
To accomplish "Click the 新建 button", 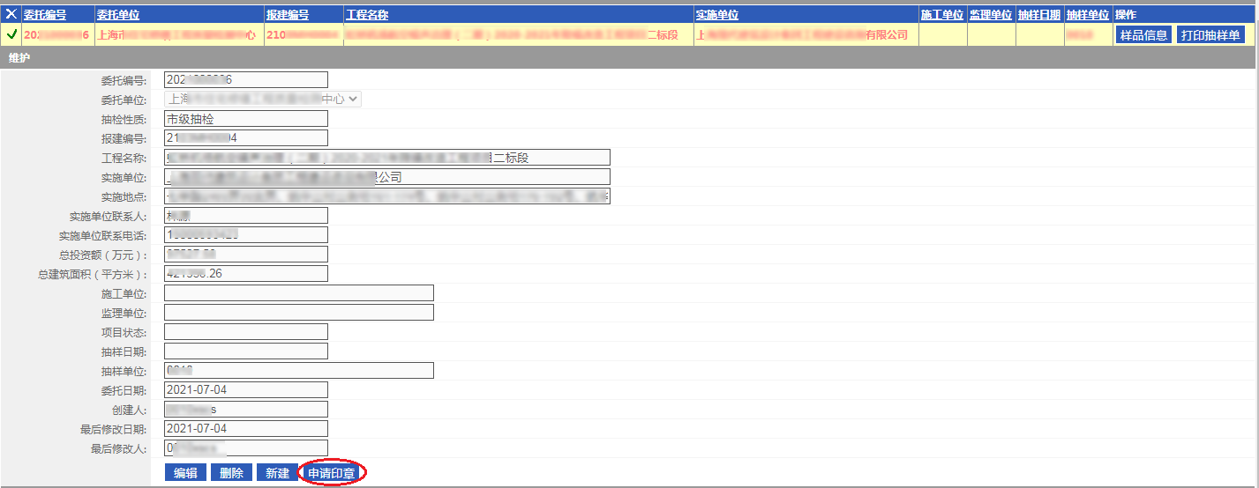I will pos(277,473).
